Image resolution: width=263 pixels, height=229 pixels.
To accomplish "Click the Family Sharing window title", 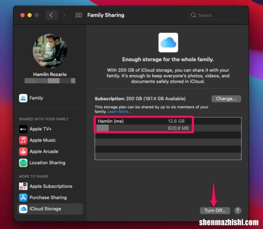I will tap(106, 15).
